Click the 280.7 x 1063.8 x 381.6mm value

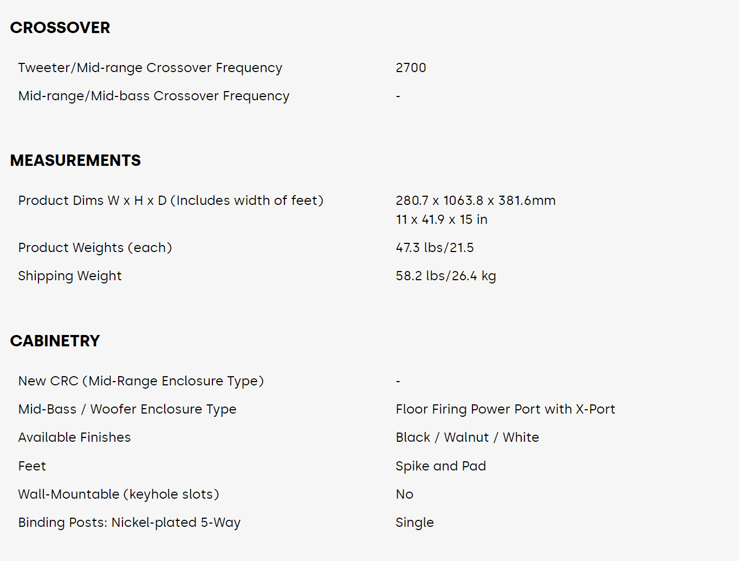tap(475, 201)
